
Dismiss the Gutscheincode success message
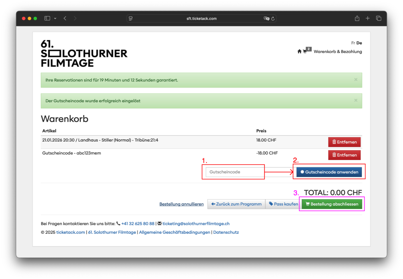[355, 100]
